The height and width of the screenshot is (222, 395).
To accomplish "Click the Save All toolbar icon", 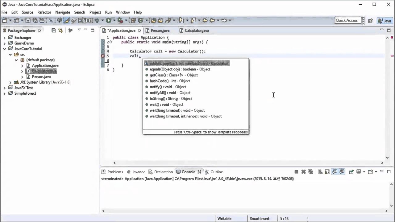I will (x=35, y=20).
